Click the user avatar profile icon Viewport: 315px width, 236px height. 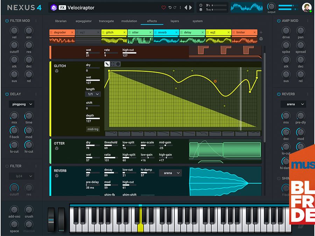click(x=307, y=7)
